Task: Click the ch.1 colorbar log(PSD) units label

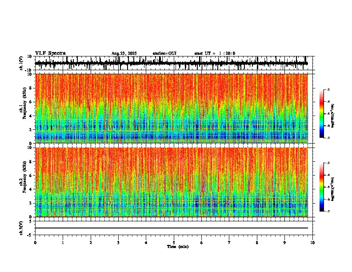Action: (333, 116)
